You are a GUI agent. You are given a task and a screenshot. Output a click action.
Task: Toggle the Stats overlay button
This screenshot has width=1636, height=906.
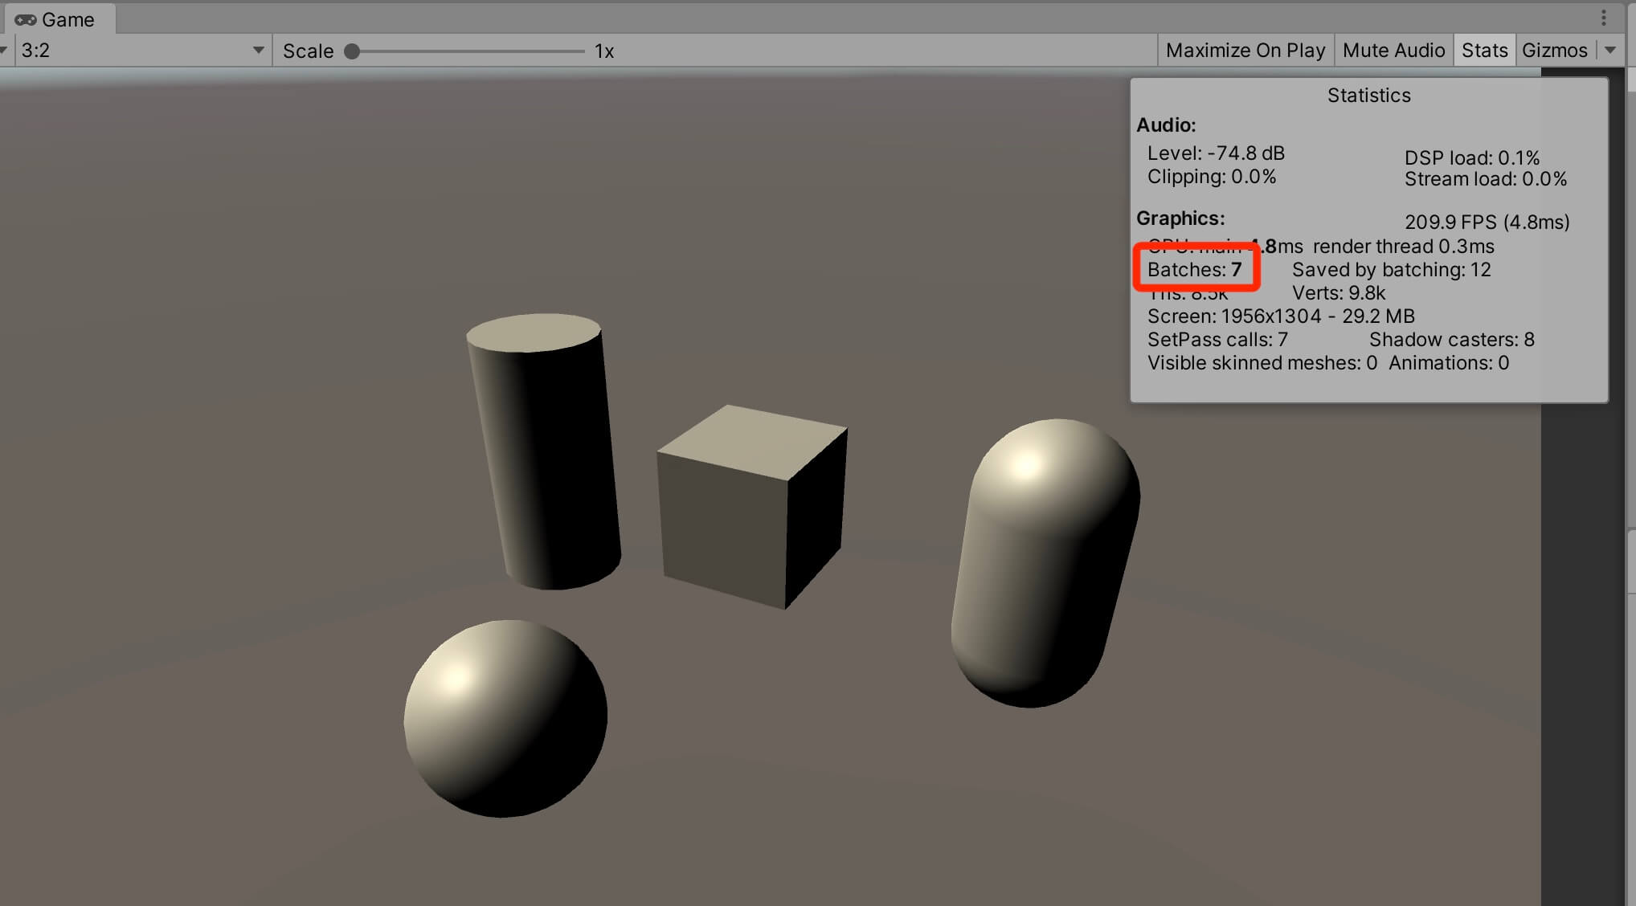[1484, 51]
